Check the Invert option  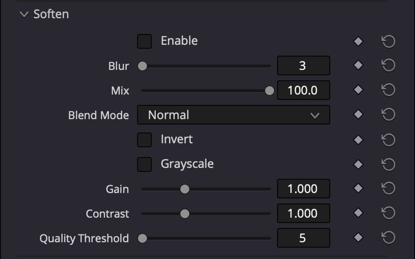[144, 140]
